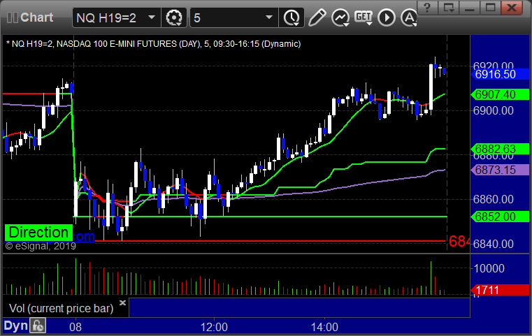This screenshot has height=336, width=532.
Task: Open the time template clock icon
Action: (292, 17)
